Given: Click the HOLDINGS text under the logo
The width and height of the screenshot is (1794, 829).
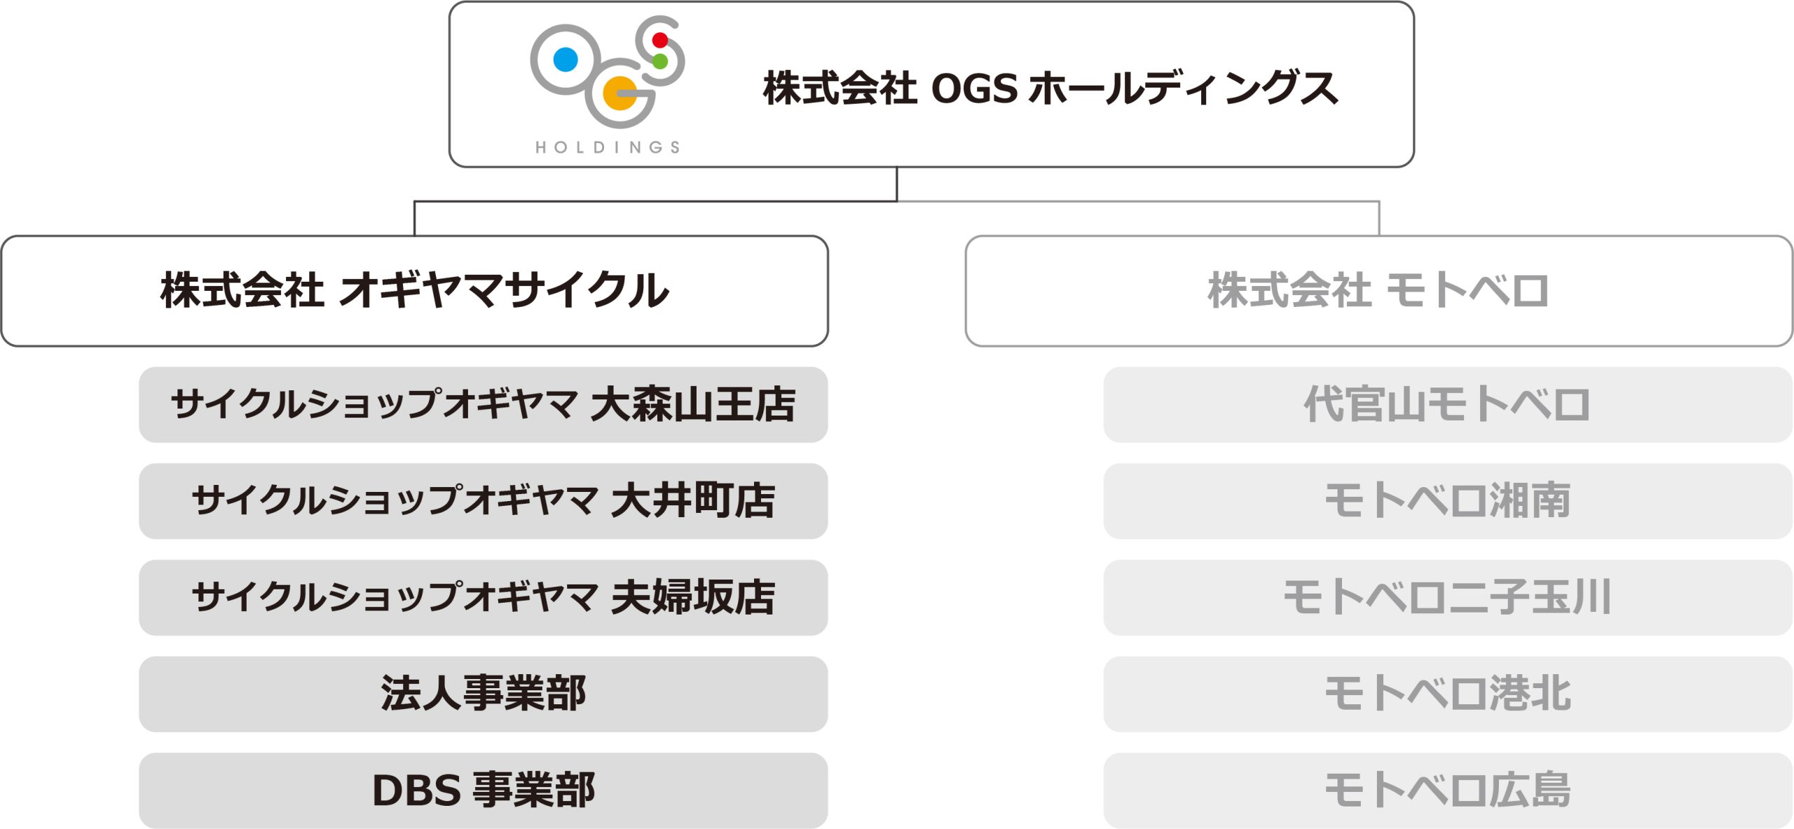Looking at the screenshot, I should point(608,147).
